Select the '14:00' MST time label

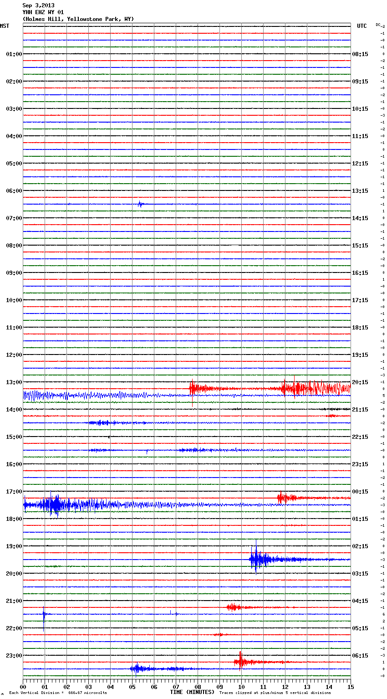pos(14,410)
